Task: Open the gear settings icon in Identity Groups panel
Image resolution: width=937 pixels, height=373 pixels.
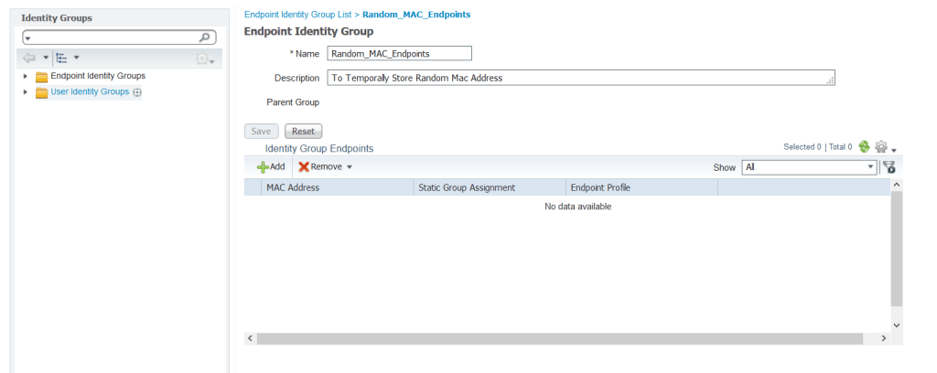Action: click(203, 59)
